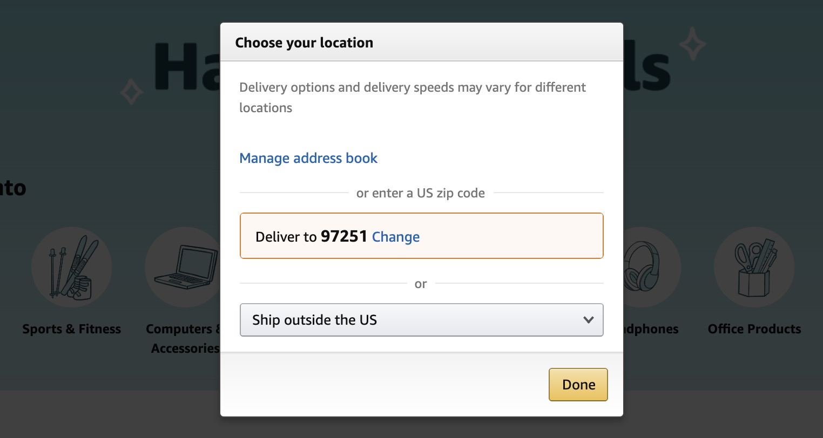Click the sparkle star beside the banner heading
Viewport: 823px width, 438px height.
[692, 44]
